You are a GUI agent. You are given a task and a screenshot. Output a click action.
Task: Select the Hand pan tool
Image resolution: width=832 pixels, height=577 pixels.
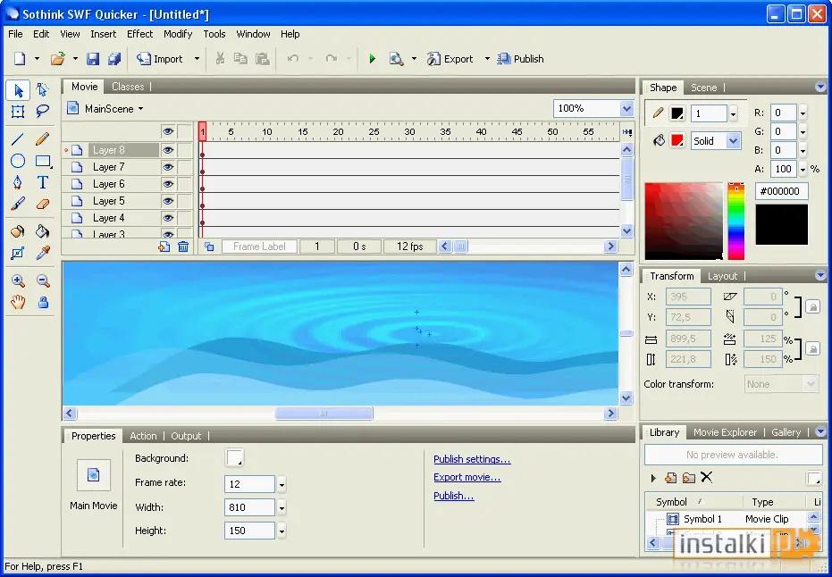(18, 302)
